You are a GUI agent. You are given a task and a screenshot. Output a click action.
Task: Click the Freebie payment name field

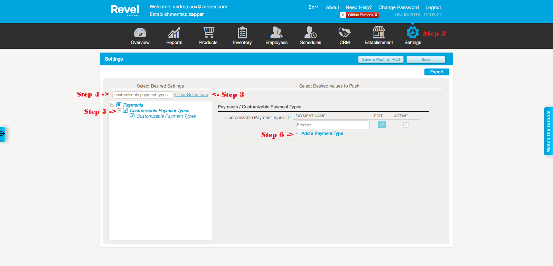tap(332, 125)
